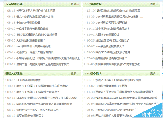
Task: Open article '影响链接价值有哪些因素？'
Action: click(111, 58)
